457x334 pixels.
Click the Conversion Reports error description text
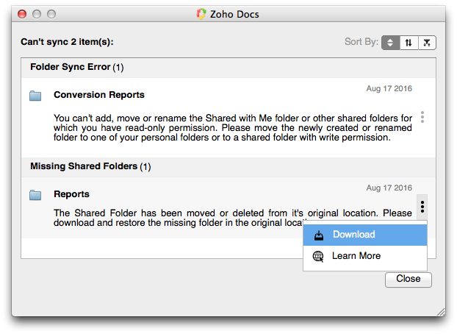(232, 127)
